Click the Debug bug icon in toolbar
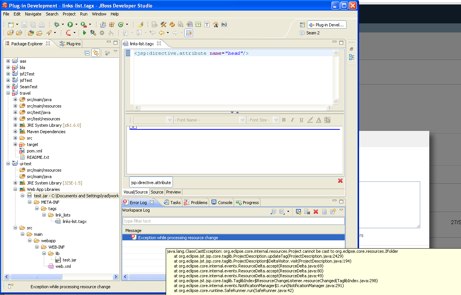 tap(57, 25)
